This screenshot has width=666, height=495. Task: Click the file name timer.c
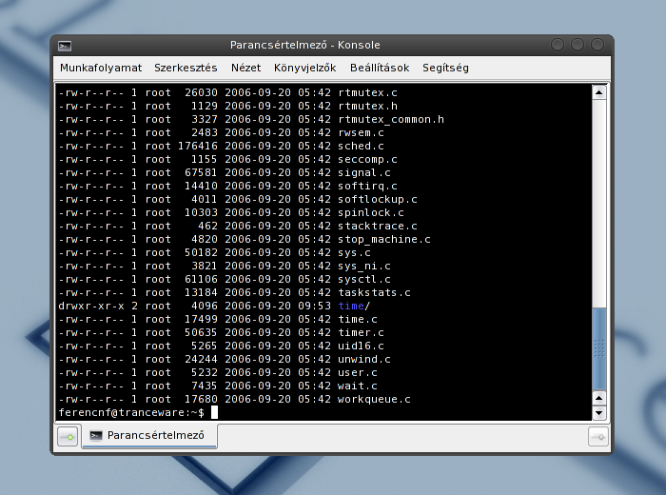(x=361, y=332)
